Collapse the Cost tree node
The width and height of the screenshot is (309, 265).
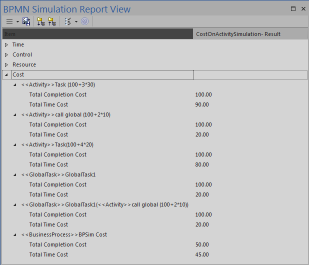tap(6, 74)
